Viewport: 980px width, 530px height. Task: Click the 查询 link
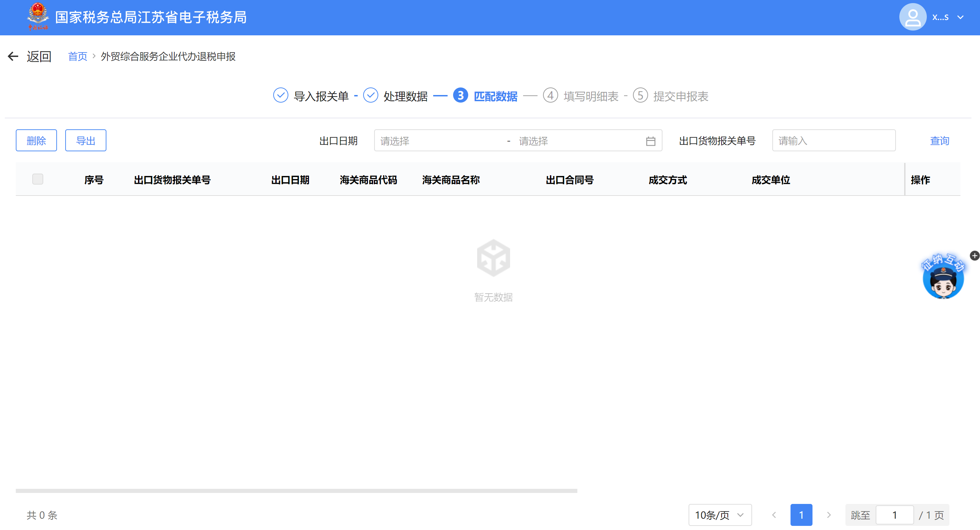pyautogui.click(x=939, y=141)
